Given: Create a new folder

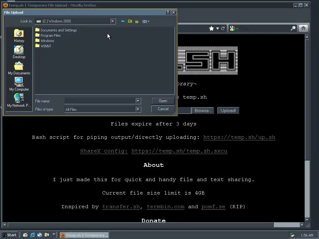Looking at the screenshot, I should click(x=137, y=21).
